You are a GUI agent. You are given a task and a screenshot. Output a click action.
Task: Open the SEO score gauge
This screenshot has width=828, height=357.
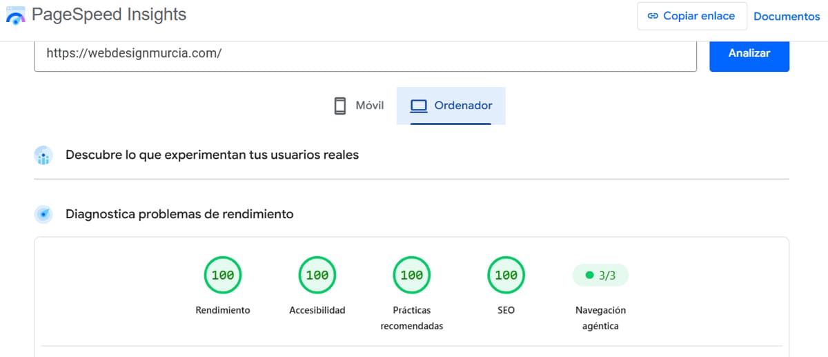[x=506, y=275]
